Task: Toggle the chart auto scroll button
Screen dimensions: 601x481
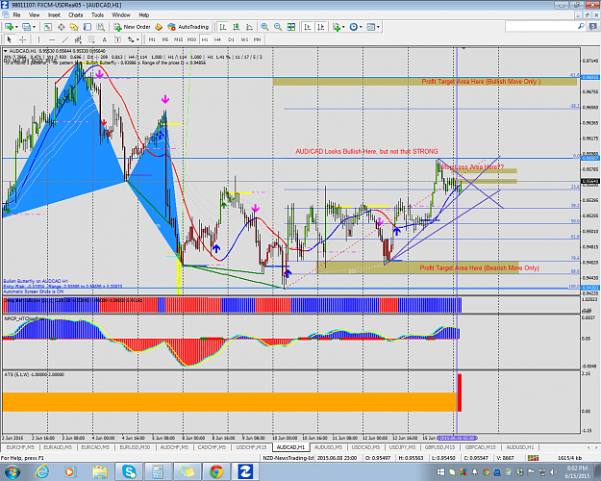Action: click(x=308, y=27)
